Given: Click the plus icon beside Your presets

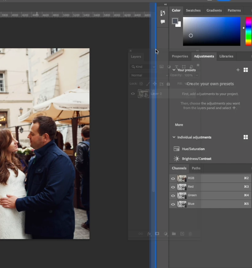Looking at the screenshot, I should 238,70.
